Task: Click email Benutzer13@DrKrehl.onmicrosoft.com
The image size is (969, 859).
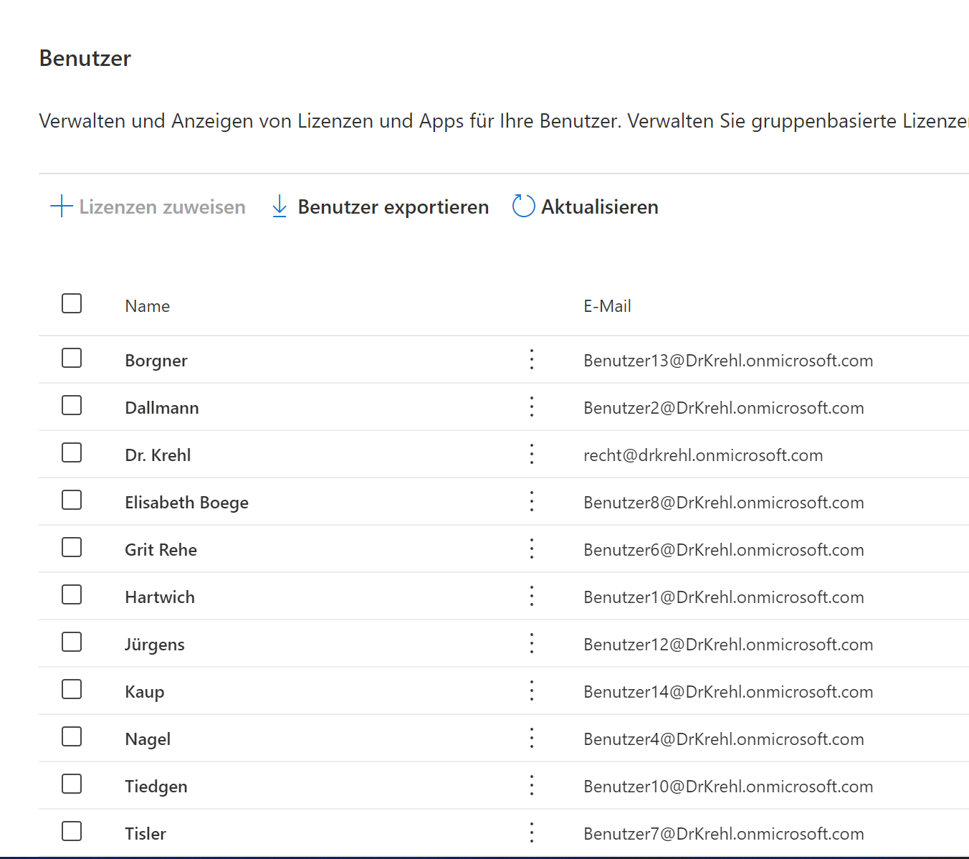Action: (x=728, y=361)
